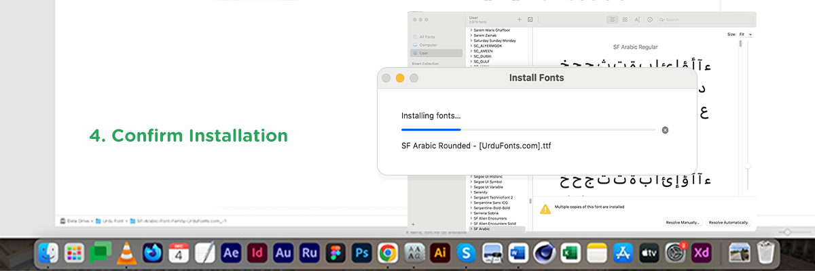This screenshot has width=815, height=271.
Task: Toggle the enable/disable font checkbox icon
Action: [x=530, y=20]
